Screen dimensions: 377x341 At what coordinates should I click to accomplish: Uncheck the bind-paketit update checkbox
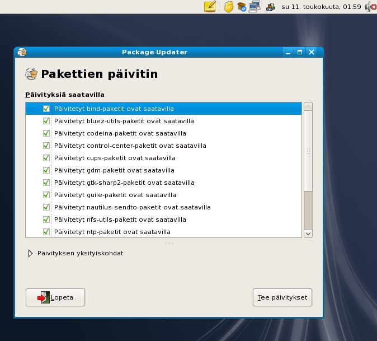[46, 109]
